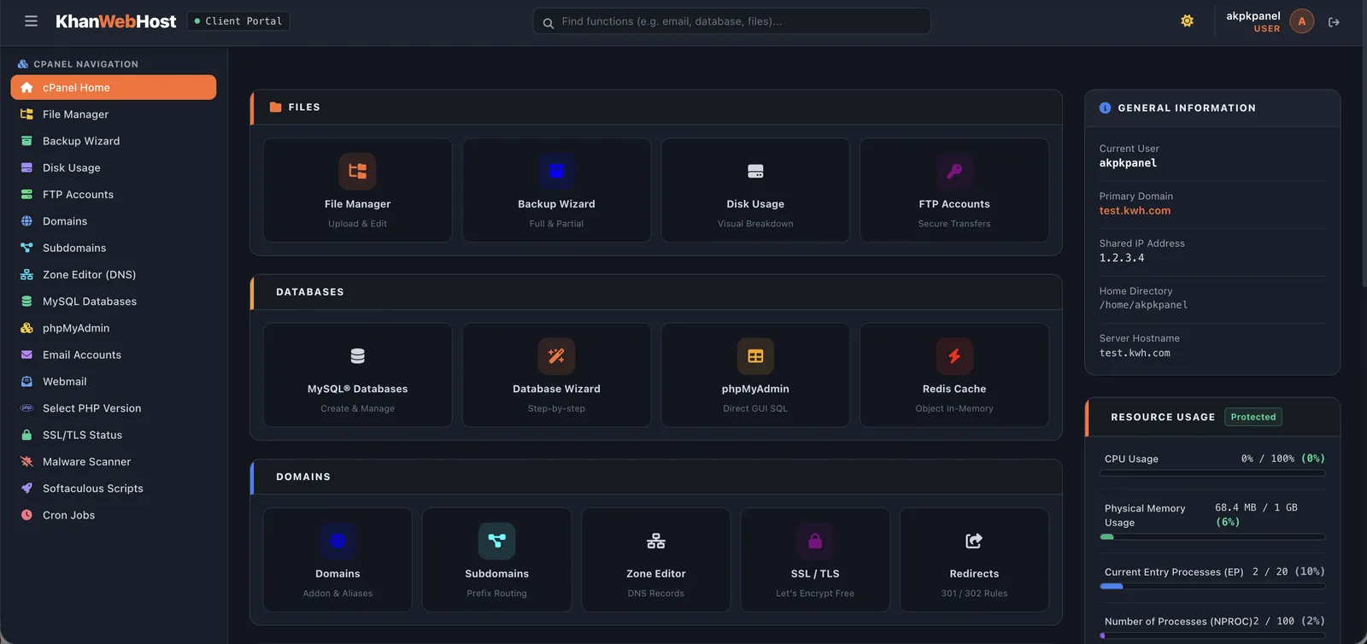The height and width of the screenshot is (644, 1367).
Task: Click the Client Portal badge
Action: pyautogui.click(x=238, y=21)
